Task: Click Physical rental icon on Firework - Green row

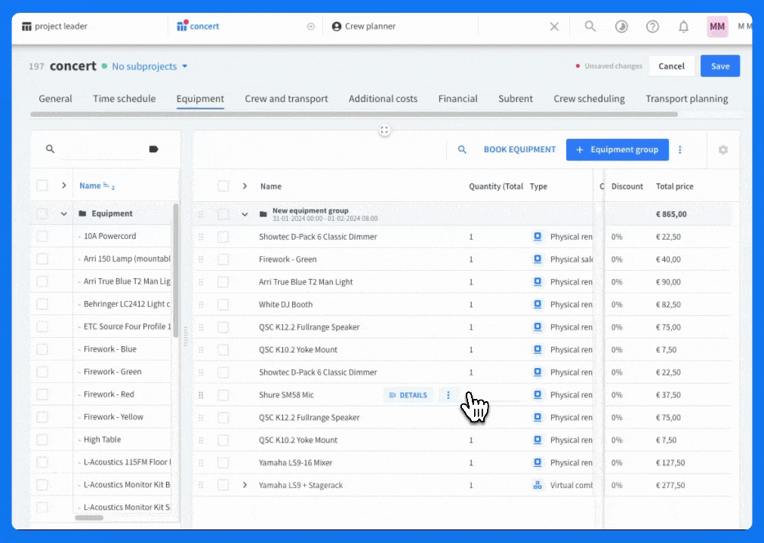Action: (538, 259)
